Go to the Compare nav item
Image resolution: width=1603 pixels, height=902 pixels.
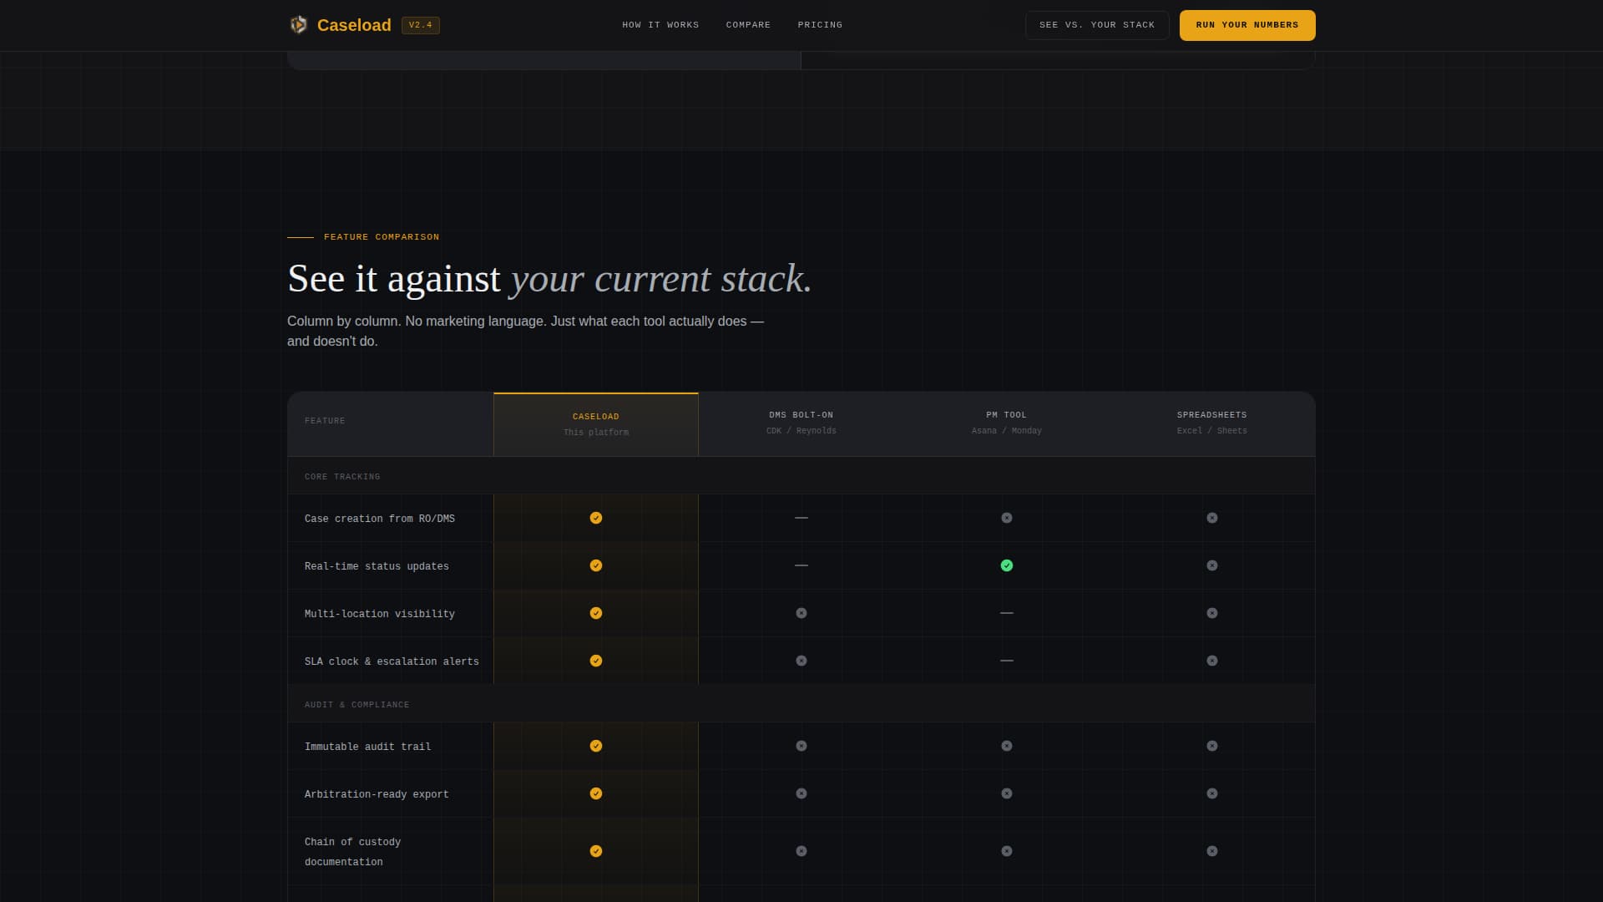(x=748, y=25)
